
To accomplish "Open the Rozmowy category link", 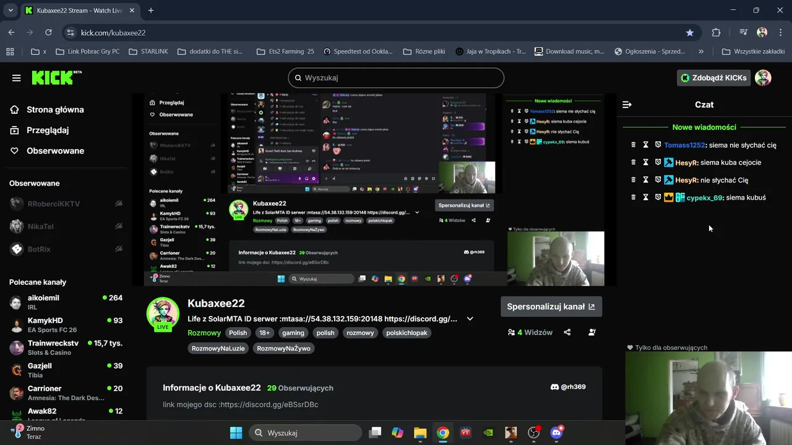I will coord(204,333).
